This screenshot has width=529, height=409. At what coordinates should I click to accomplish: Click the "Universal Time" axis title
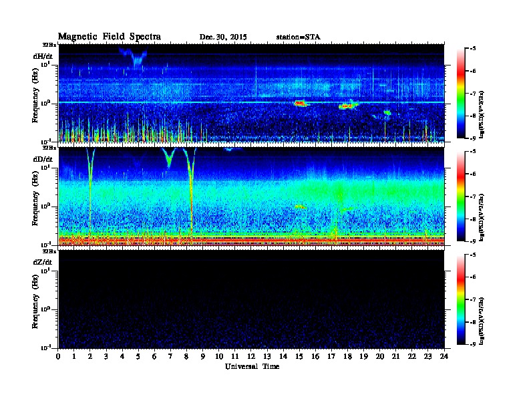(252, 366)
